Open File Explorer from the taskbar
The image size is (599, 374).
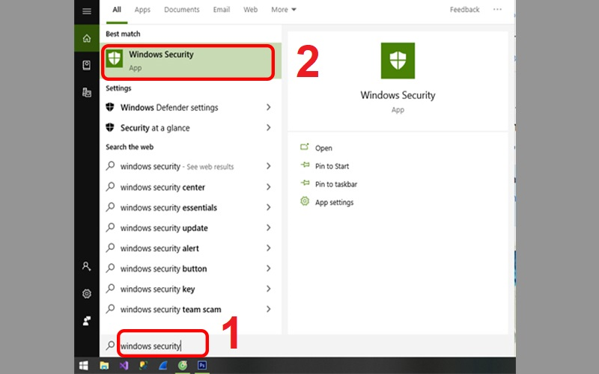coord(105,366)
